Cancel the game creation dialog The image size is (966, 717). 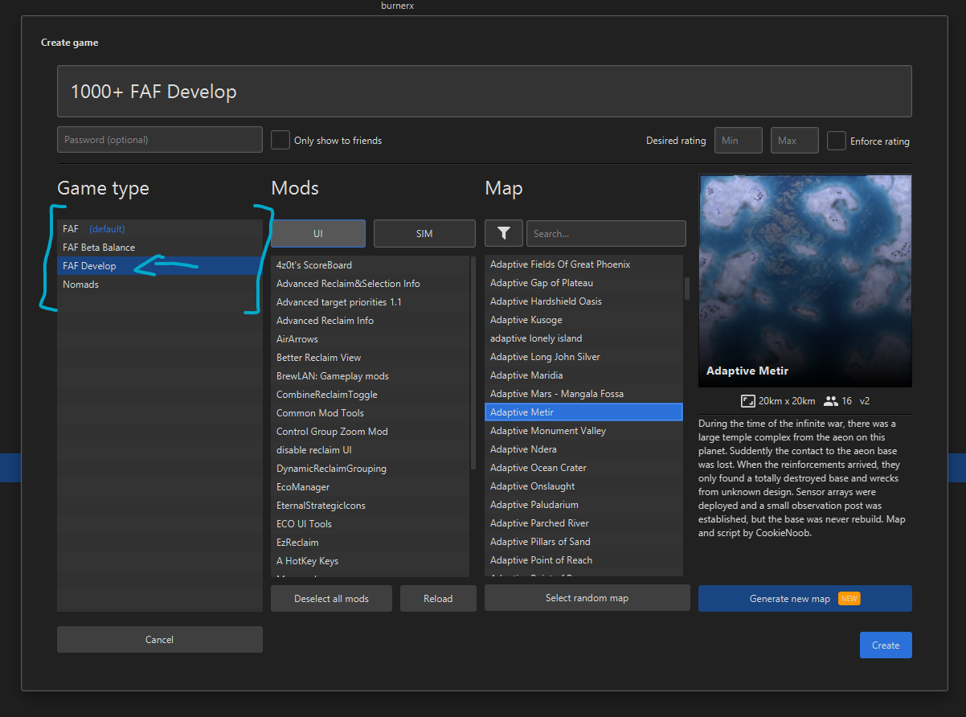click(x=159, y=640)
